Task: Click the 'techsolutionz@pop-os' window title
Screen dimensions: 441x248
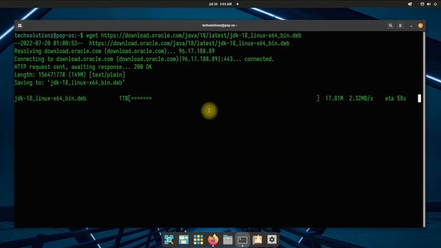Action: [220, 25]
